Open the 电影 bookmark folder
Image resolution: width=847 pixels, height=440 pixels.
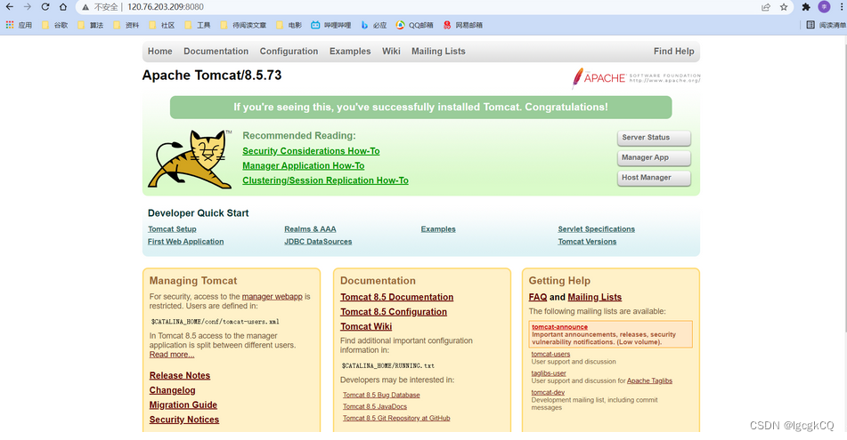point(289,25)
